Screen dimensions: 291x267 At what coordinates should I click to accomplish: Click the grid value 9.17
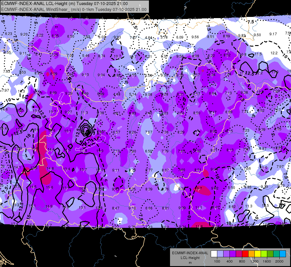tap(273, 34)
